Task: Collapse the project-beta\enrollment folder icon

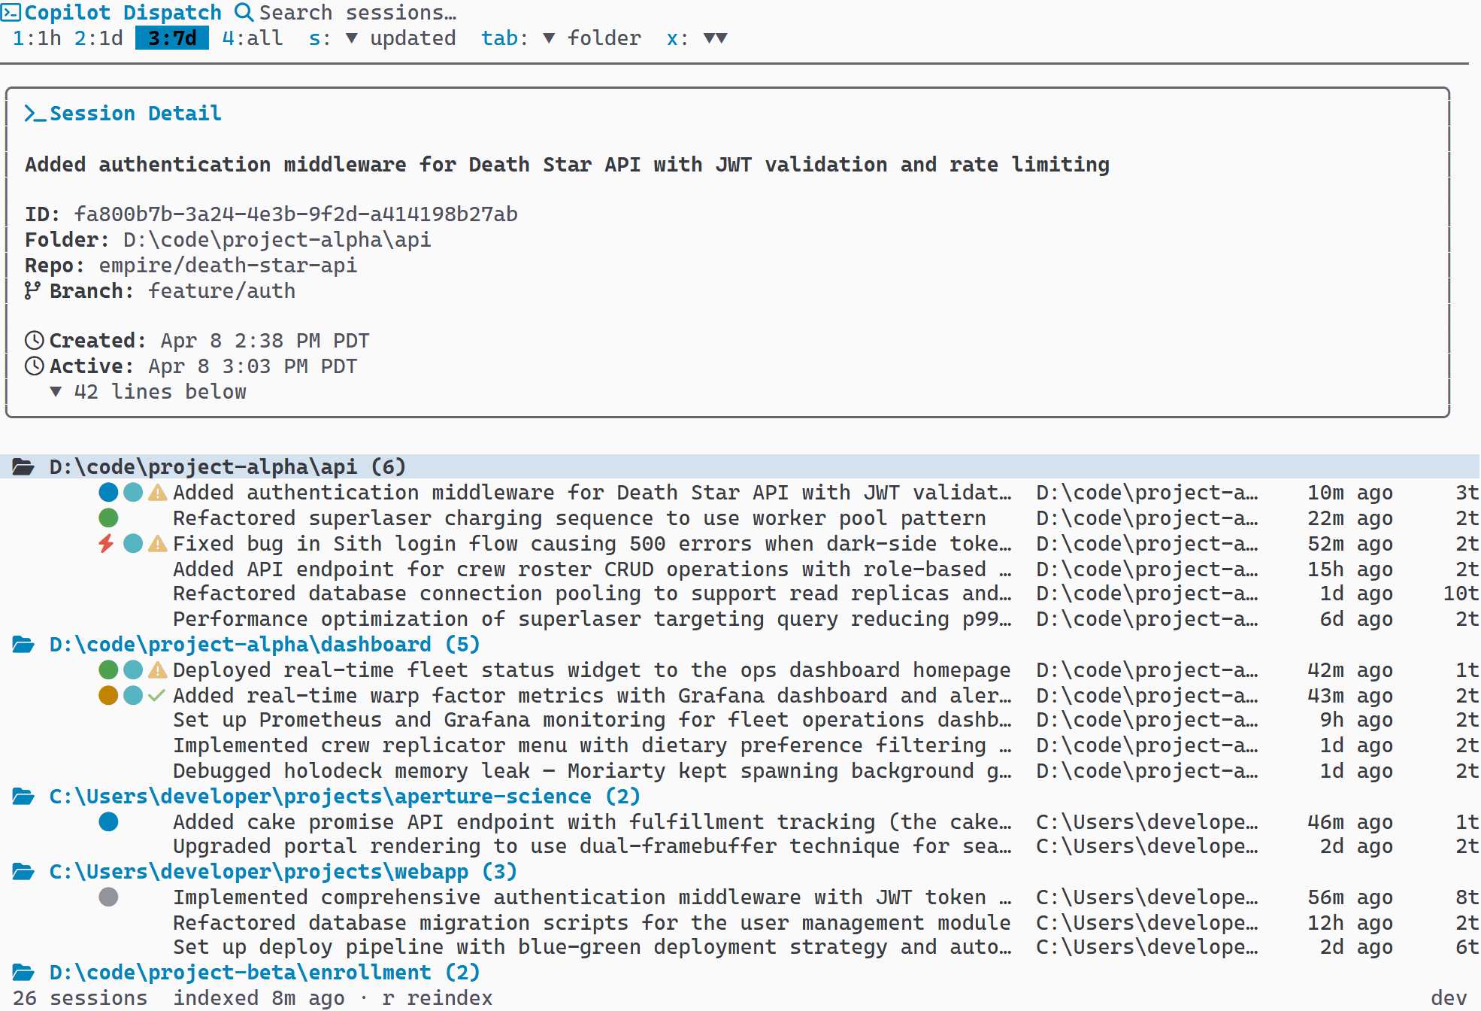Action: [23, 973]
